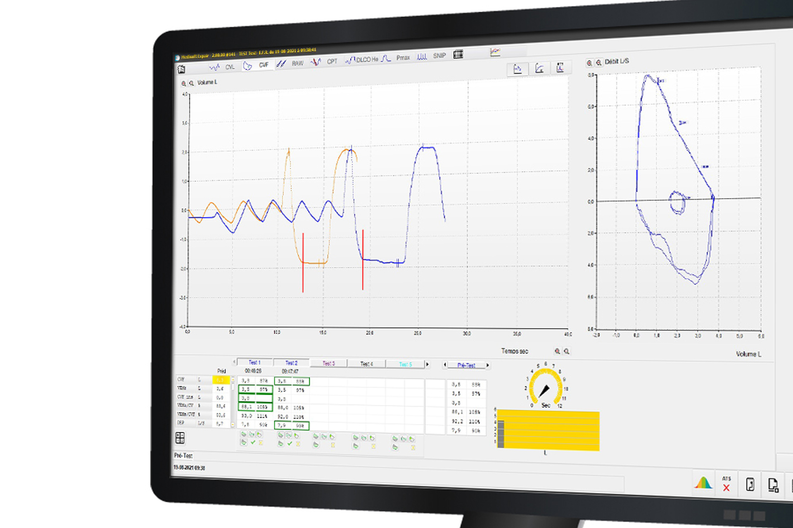The width and height of the screenshot is (793, 528).
Task: Zoom out on the Débit L/S chart
Action: tap(598, 63)
